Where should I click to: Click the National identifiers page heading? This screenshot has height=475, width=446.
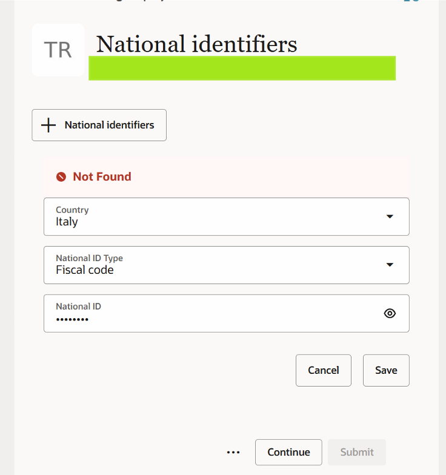[x=196, y=44]
